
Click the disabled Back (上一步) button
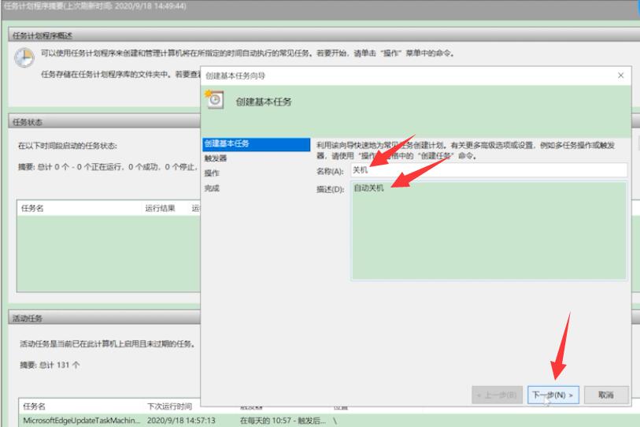pos(497,395)
